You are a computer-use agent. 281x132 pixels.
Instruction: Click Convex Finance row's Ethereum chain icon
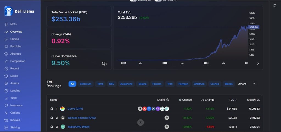(x=167, y=118)
